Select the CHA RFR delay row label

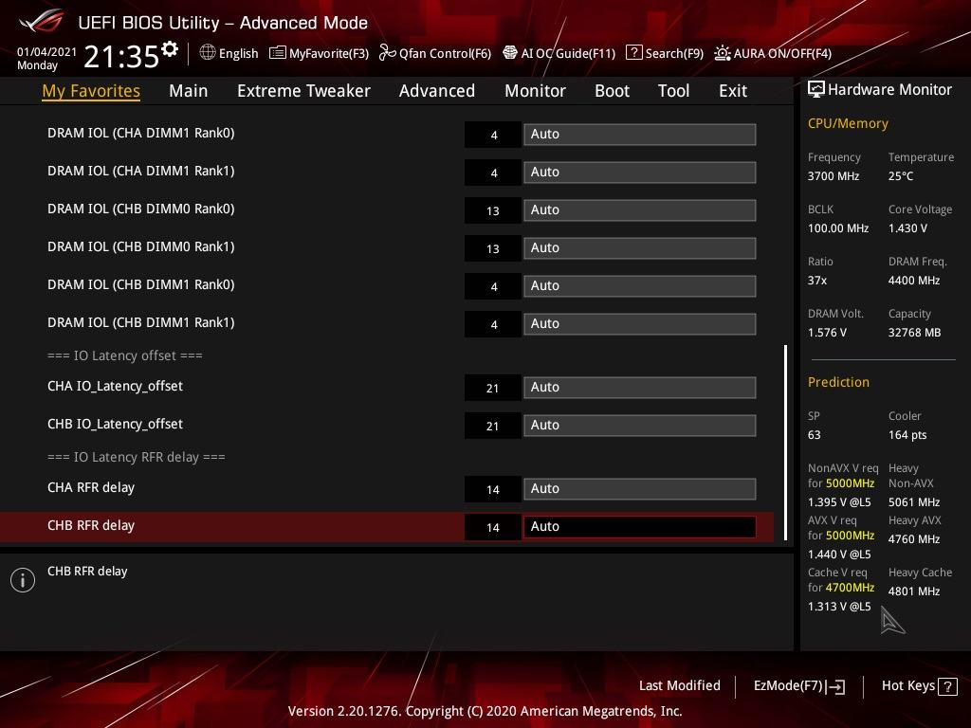click(91, 488)
